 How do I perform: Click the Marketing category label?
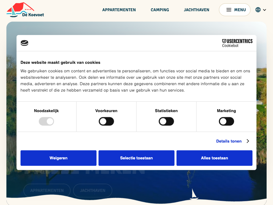[226, 111]
